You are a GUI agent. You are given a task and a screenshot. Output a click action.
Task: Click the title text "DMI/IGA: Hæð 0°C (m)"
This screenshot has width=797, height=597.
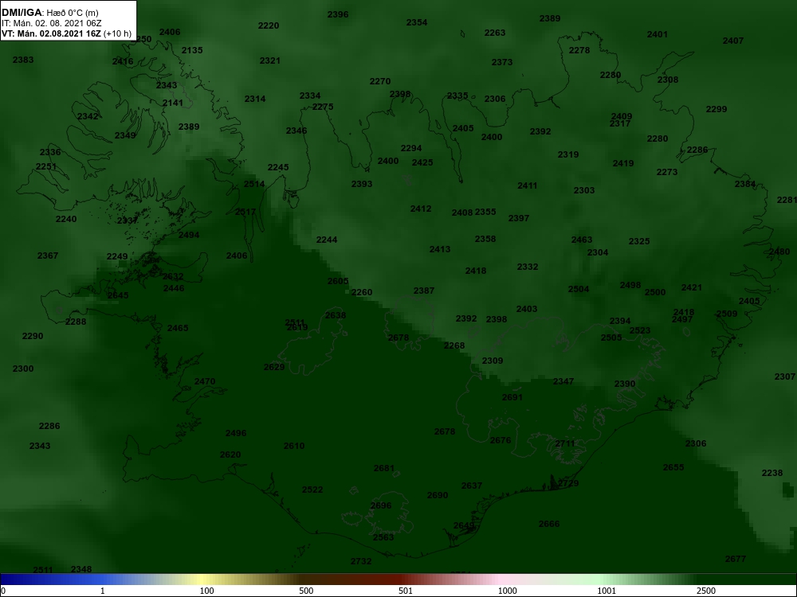[50, 13]
